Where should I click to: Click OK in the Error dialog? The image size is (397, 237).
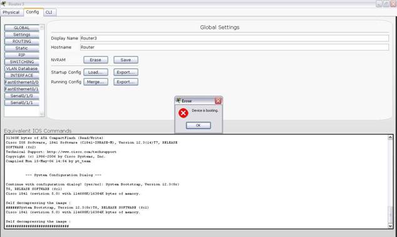[x=198, y=125]
